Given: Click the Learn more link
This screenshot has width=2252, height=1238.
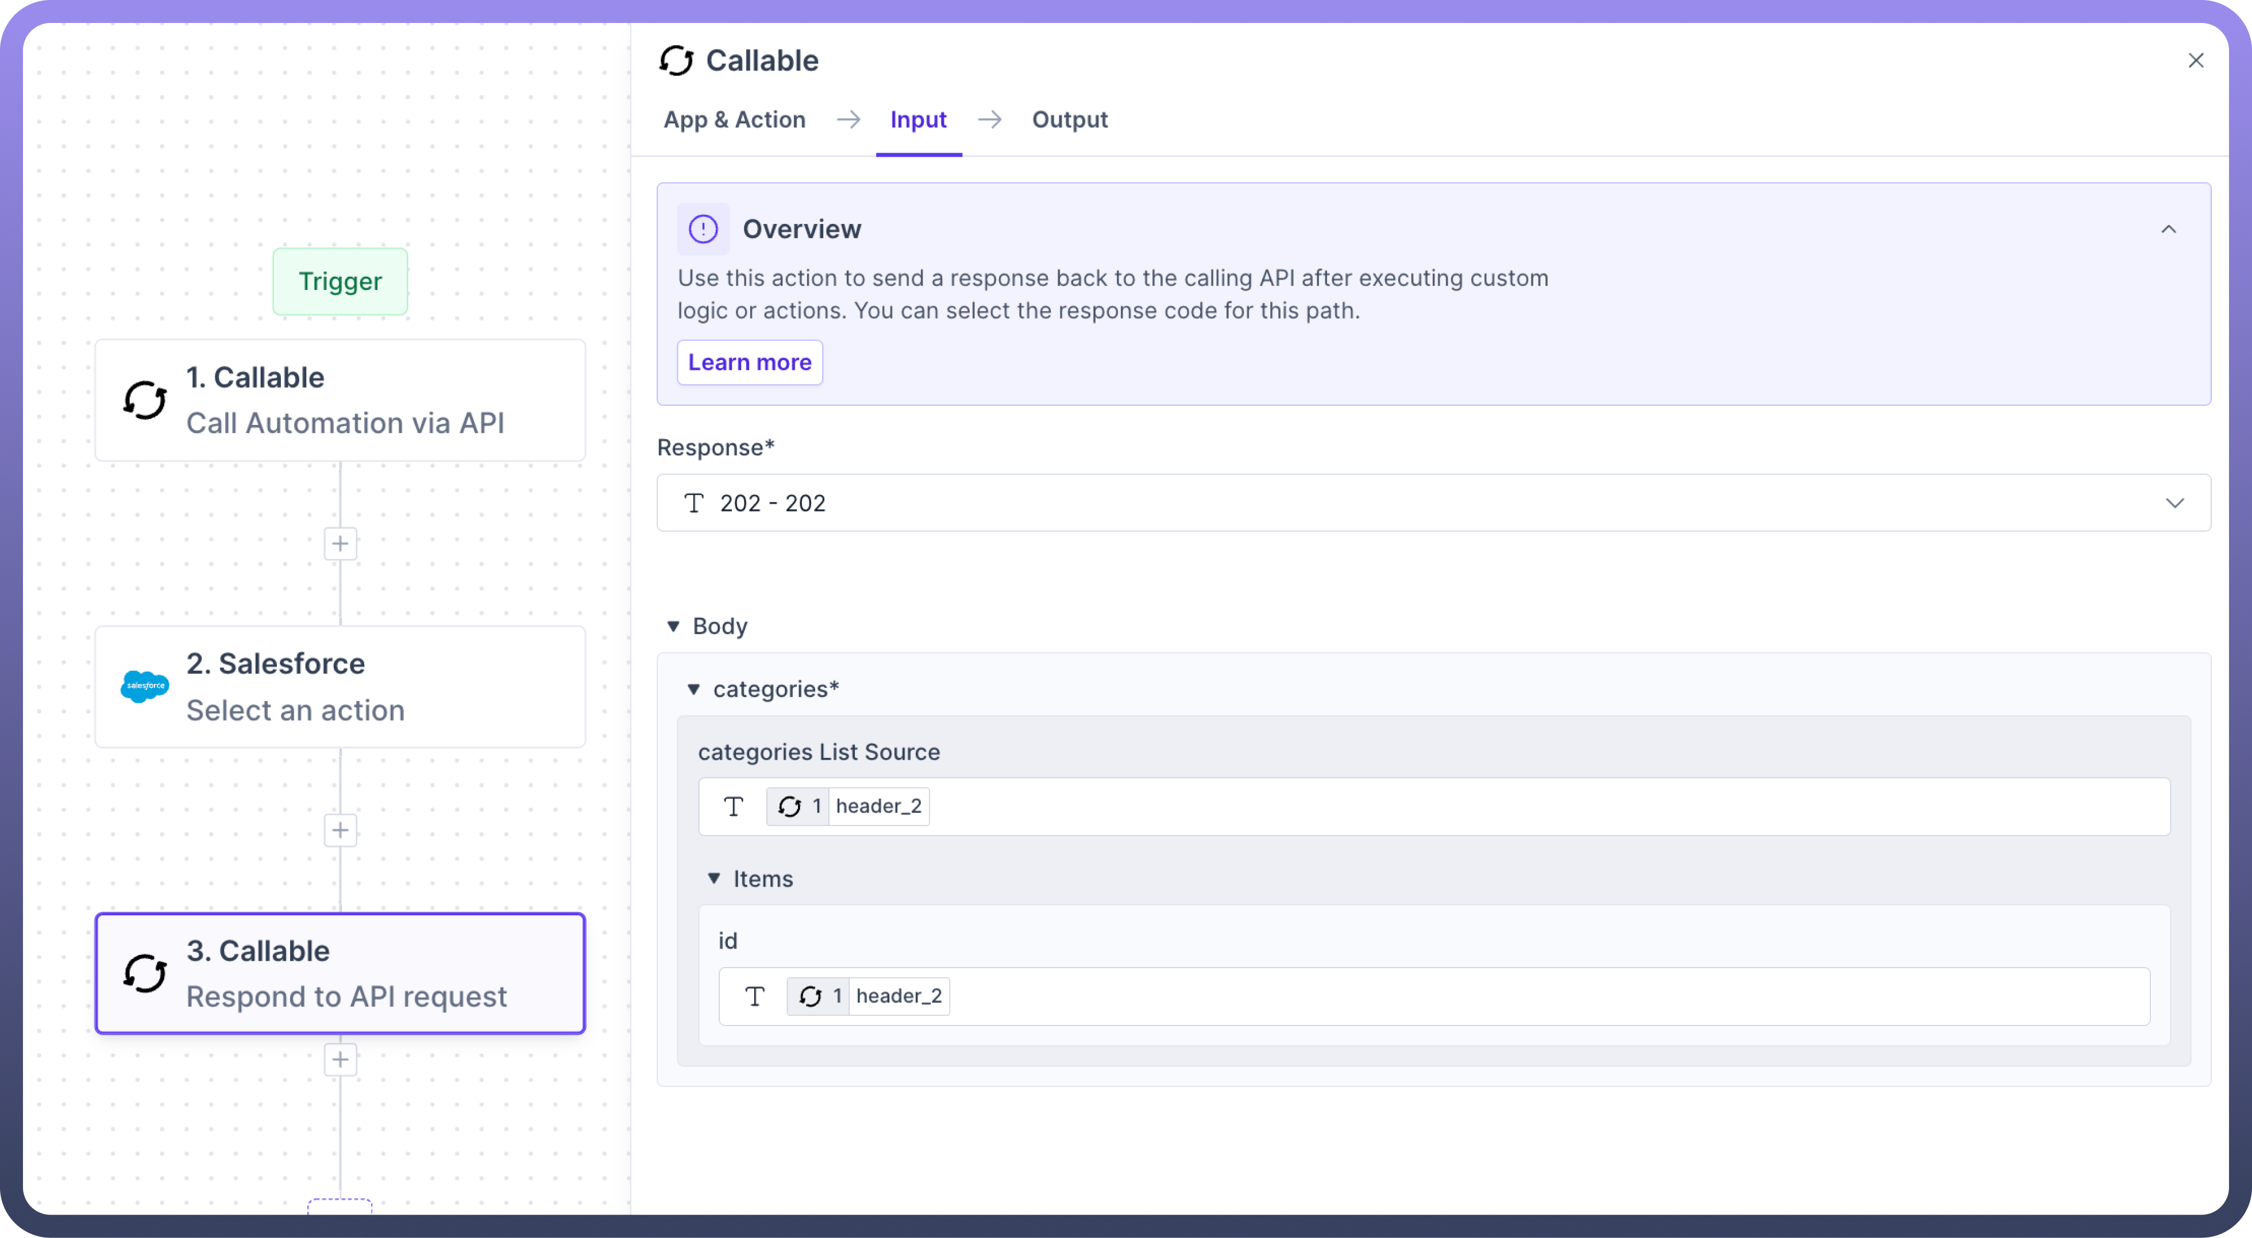Looking at the screenshot, I should (749, 362).
